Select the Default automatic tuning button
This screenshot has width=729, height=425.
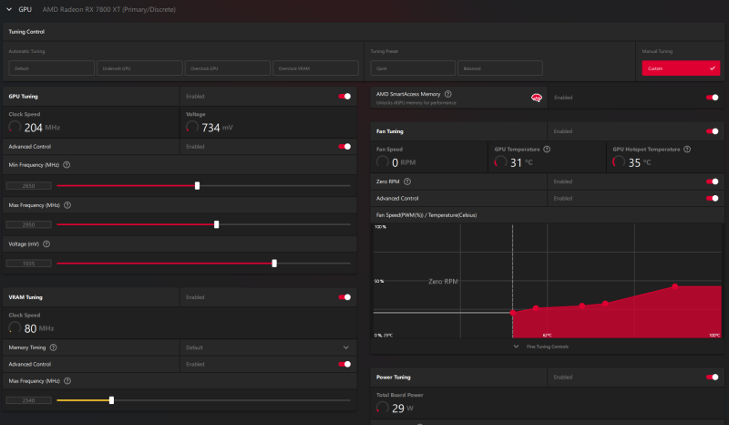coord(52,68)
